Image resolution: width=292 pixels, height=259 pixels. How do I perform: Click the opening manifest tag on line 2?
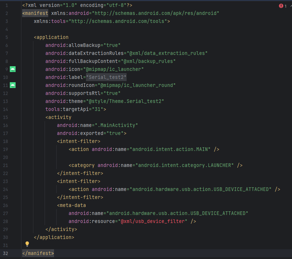[35, 13]
